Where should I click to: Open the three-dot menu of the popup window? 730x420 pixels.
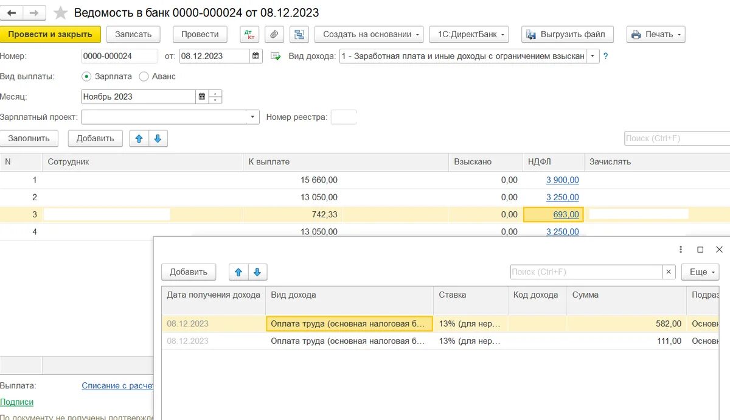tap(681, 250)
